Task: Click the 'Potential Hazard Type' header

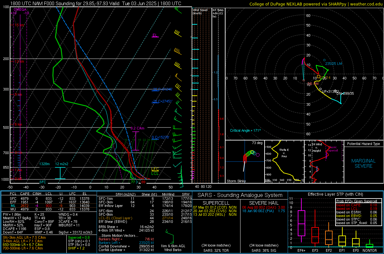Action: pyautogui.click(x=364, y=144)
